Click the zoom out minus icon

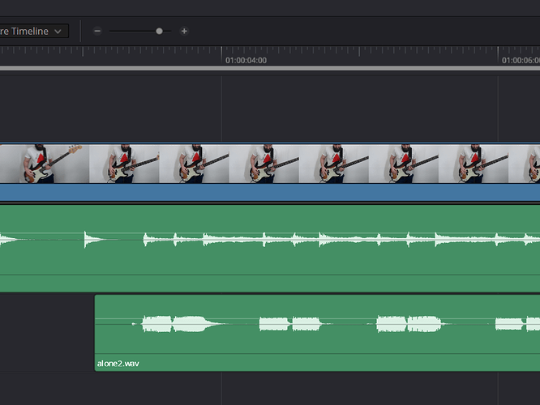97,31
